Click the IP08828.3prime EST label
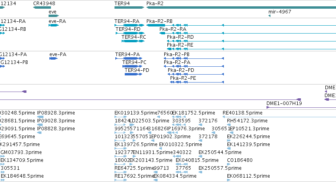 [x=56, y=129]
